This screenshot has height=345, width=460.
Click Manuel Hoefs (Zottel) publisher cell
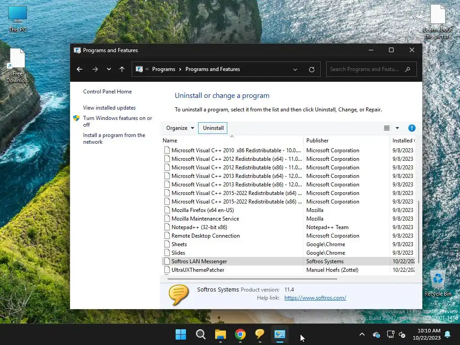332,270
